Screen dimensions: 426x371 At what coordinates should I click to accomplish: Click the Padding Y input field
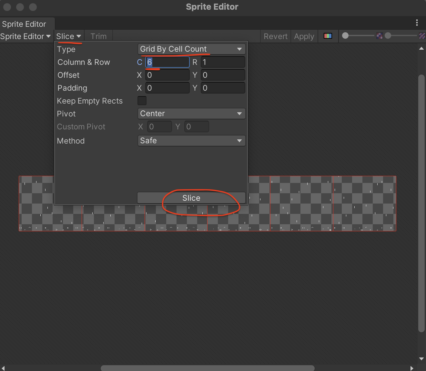223,88
